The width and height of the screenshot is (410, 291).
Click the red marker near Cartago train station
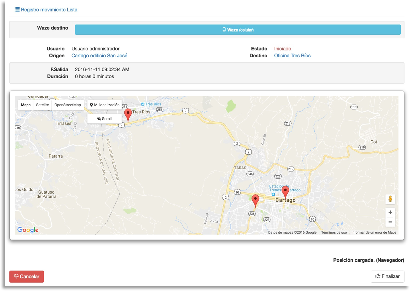click(285, 192)
